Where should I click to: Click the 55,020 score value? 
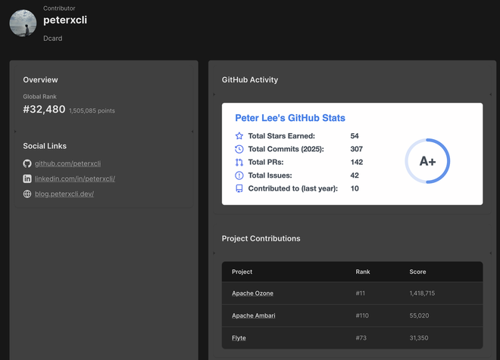(419, 315)
